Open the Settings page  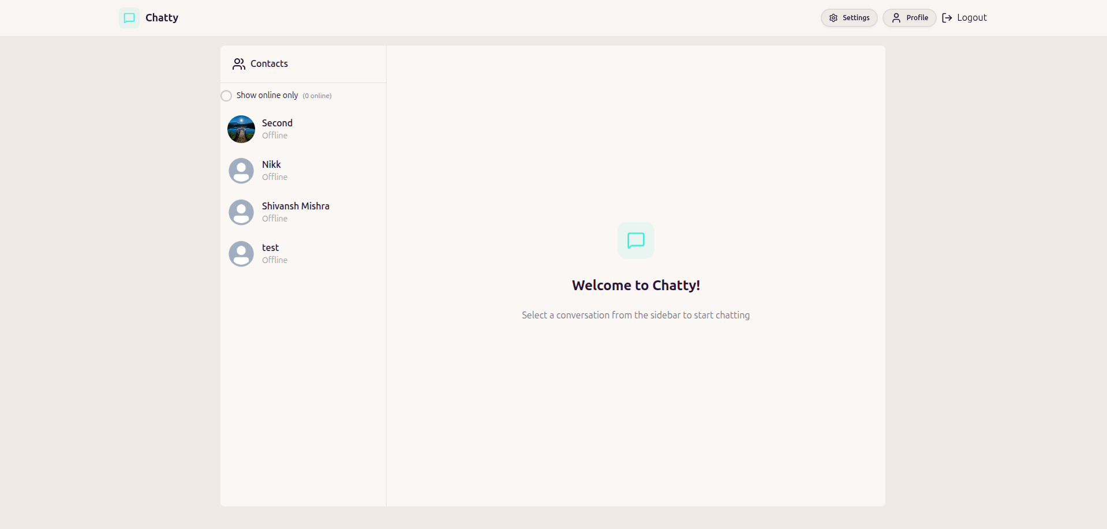[849, 18]
